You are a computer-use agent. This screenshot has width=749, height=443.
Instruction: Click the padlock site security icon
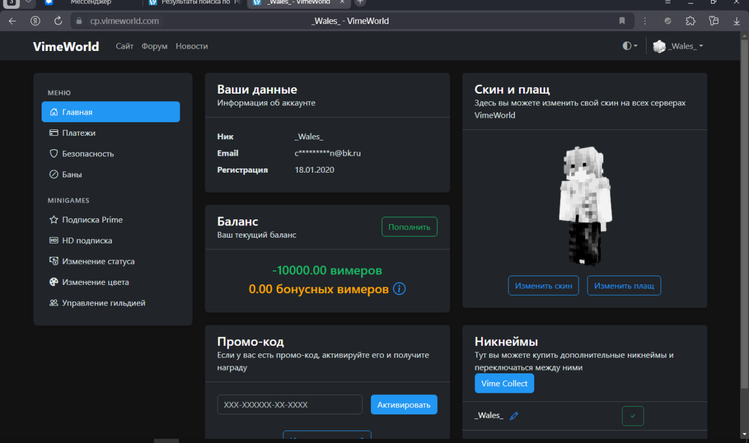[80, 21]
